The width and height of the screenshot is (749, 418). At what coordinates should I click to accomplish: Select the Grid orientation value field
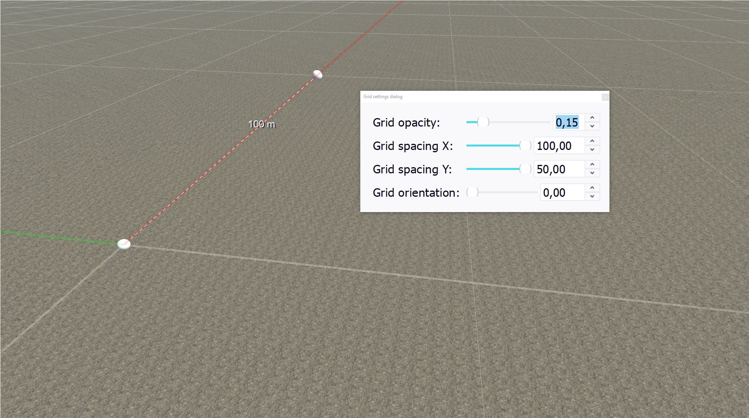(x=562, y=193)
